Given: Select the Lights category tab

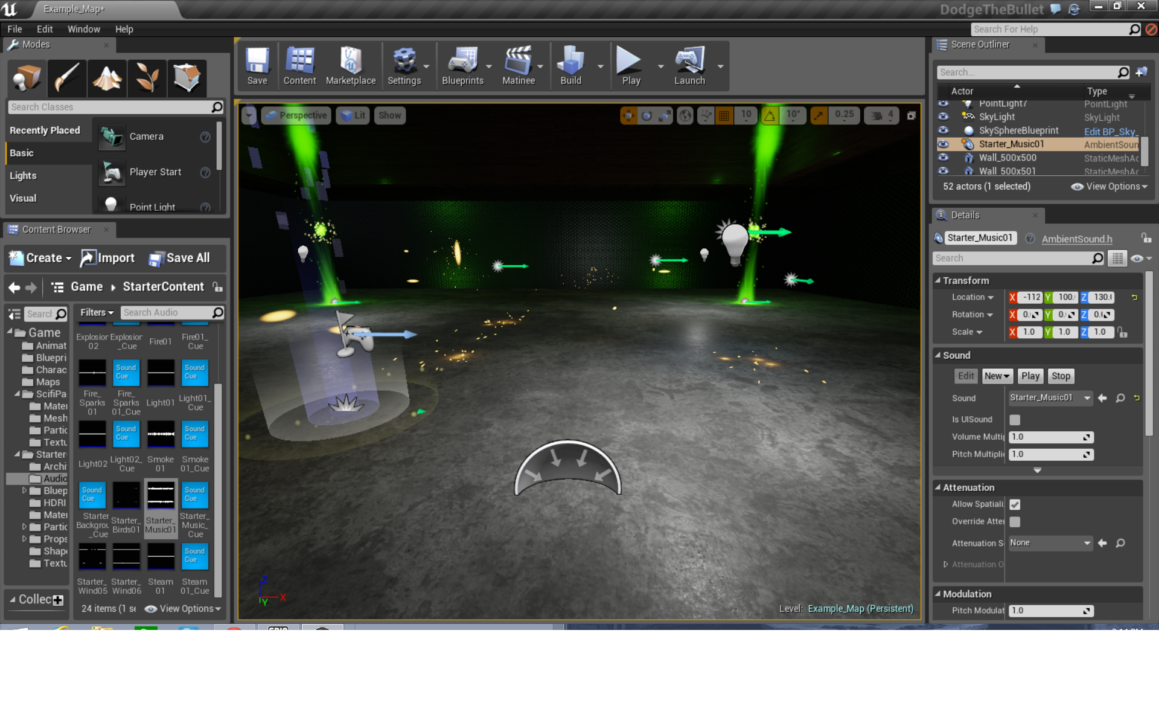Looking at the screenshot, I should 23,176.
